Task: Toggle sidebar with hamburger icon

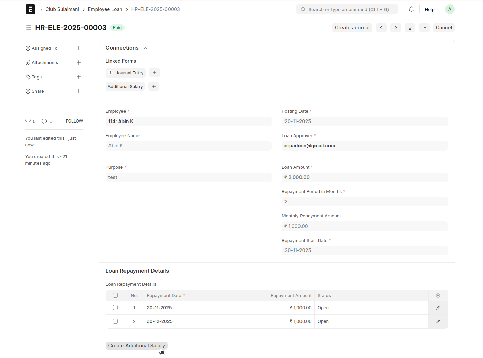Action: (x=29, y=28)
